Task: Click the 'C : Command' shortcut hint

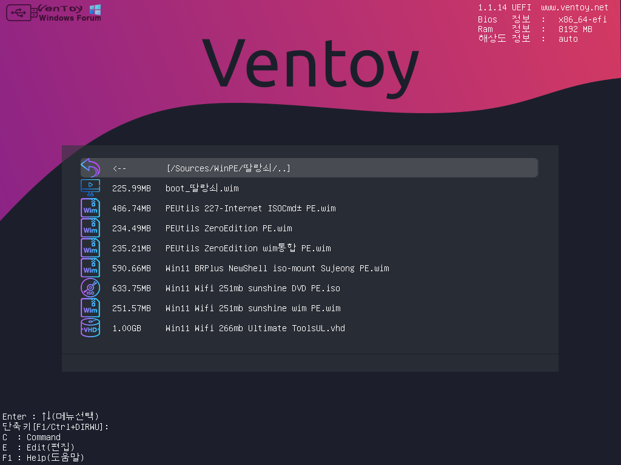Action: pos(32,437)
